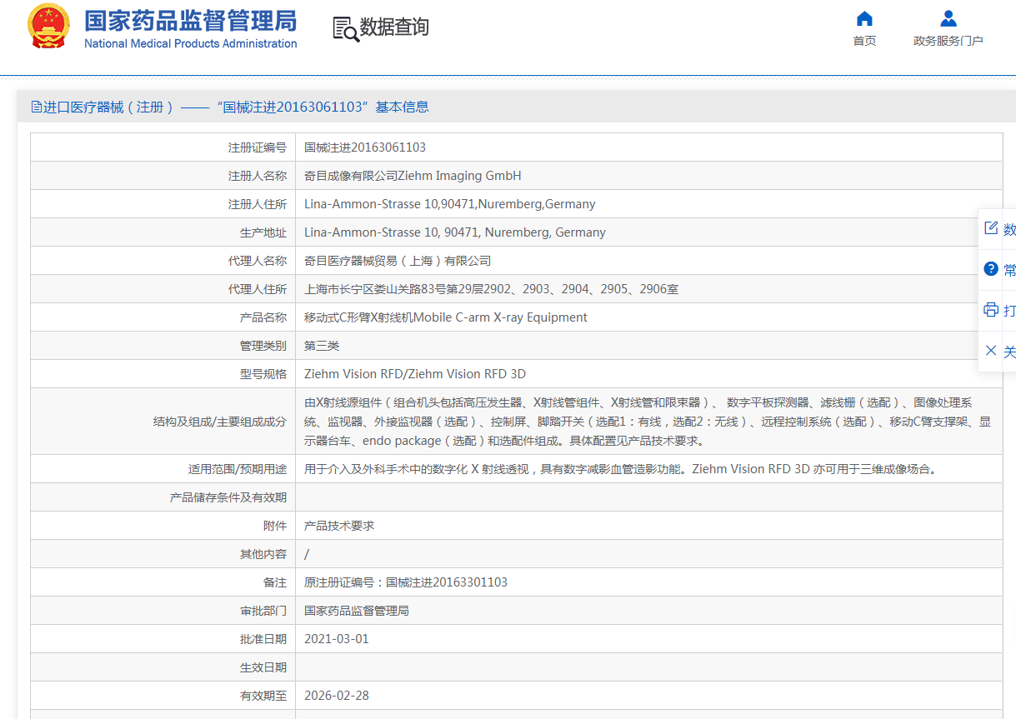
Task: Click the edit icon in side panel
Action: tap(991, 228)
